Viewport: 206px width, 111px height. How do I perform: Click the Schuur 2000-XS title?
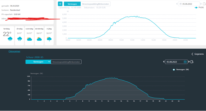coord(35,57)
